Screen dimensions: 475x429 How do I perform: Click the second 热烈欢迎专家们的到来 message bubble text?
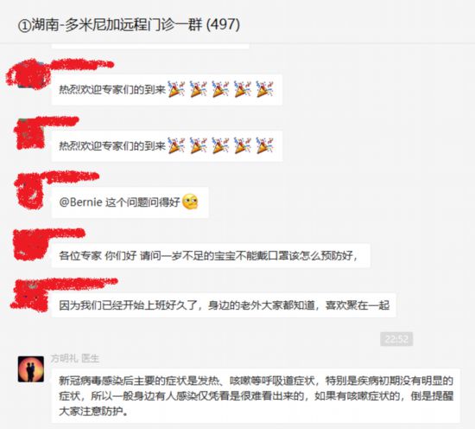[x=112, y=146]
